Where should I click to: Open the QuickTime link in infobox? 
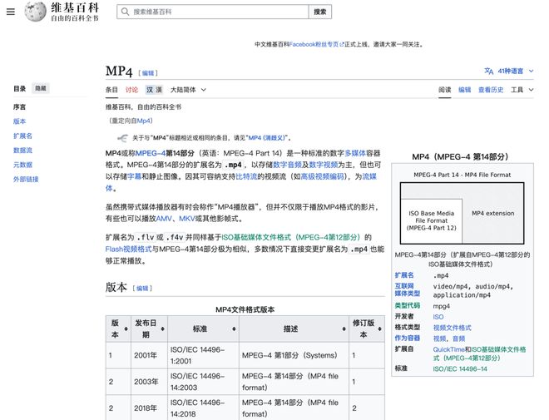tap(449, 349)
